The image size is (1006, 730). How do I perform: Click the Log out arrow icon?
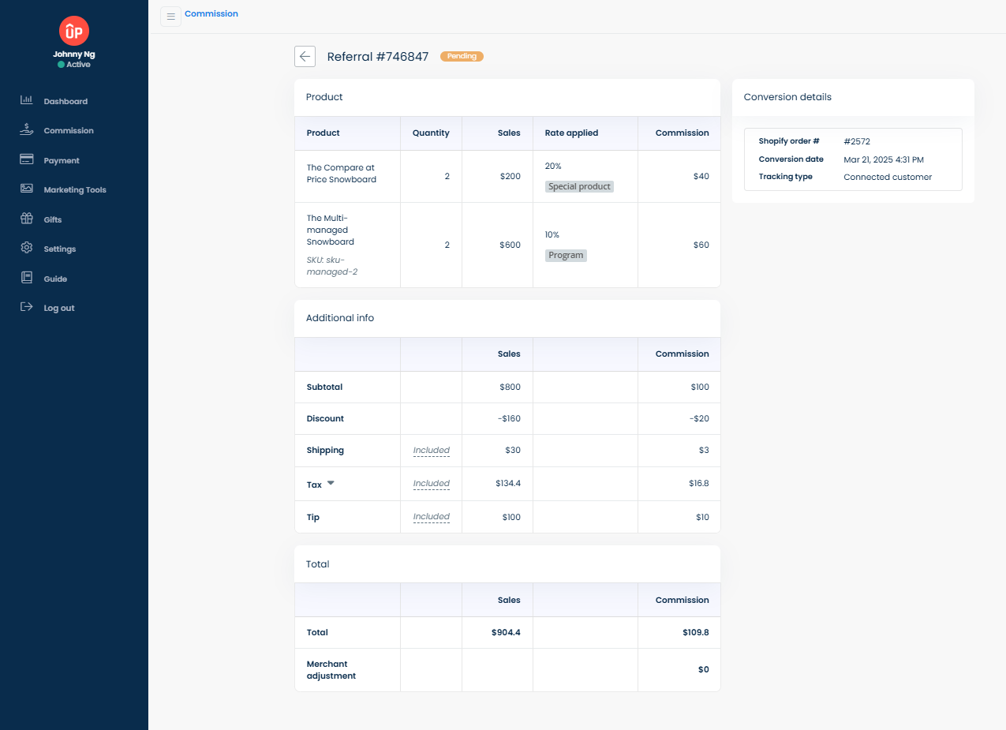click(x=26, y=307)
